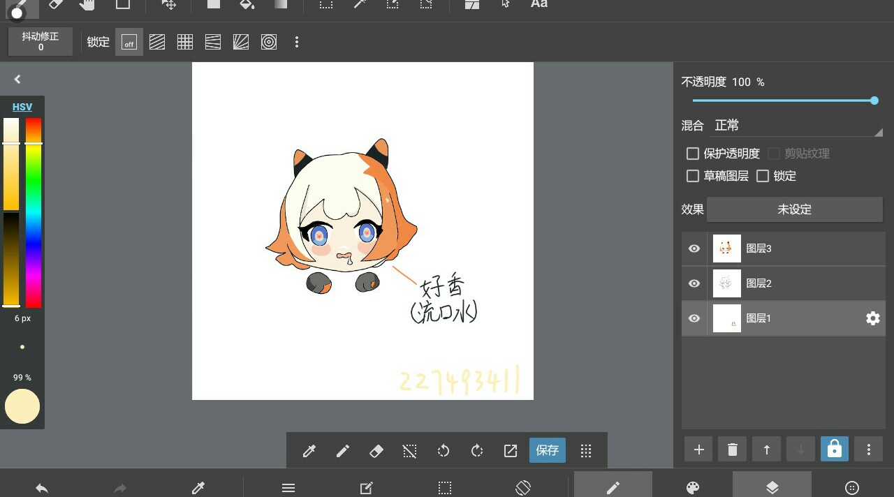
Task: Delete the selected layer with trash icon
Action: [732, 450]
